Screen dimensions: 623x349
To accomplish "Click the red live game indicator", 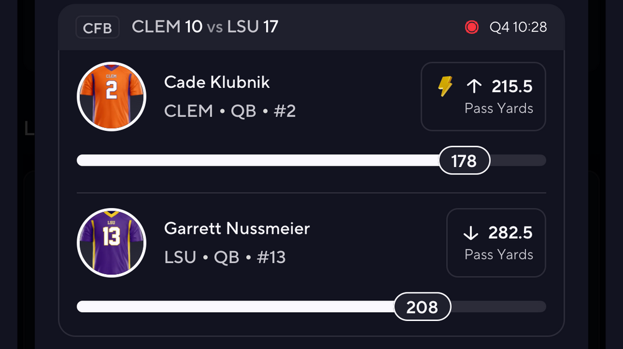I will click(x=472, y=27).
